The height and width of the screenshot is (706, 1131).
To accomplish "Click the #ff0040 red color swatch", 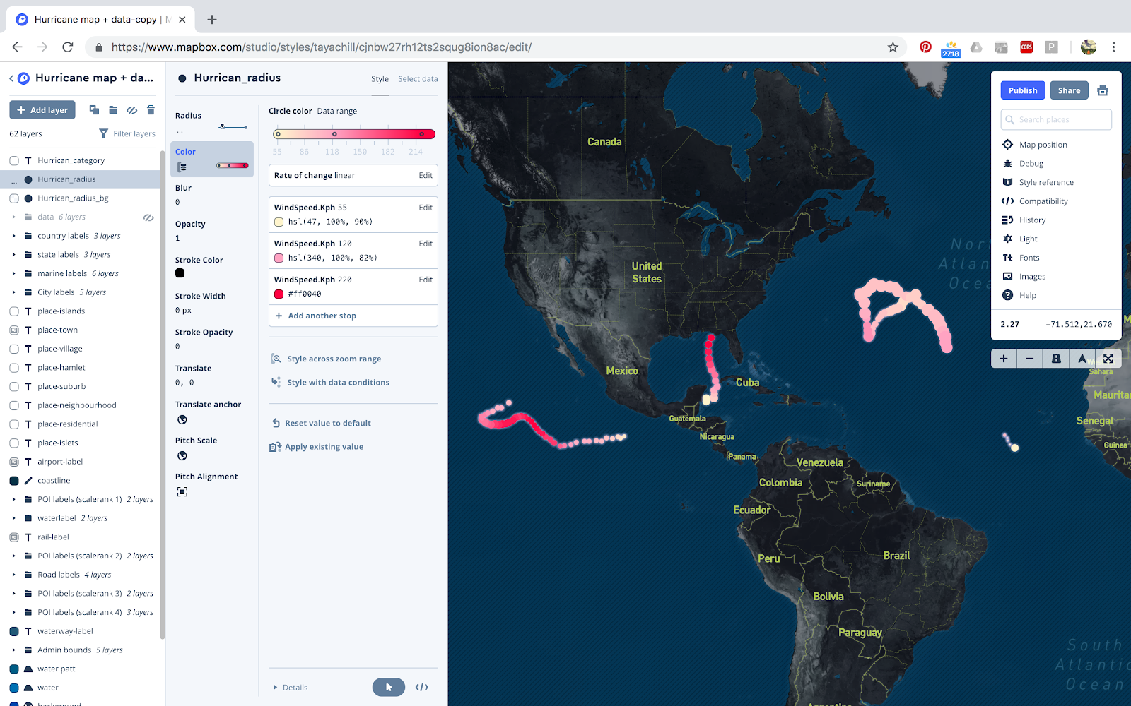I will (x=279, y=294).
